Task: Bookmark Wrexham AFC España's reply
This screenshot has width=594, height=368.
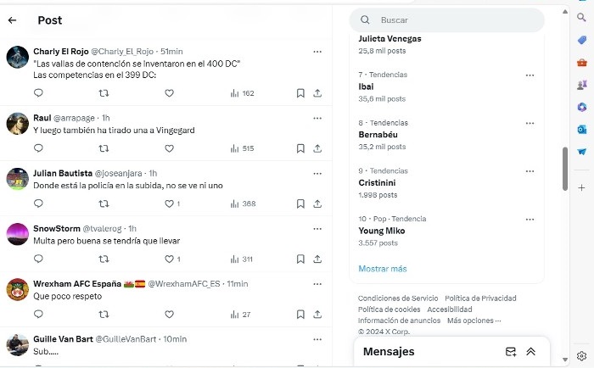Action: coord(300,315)
